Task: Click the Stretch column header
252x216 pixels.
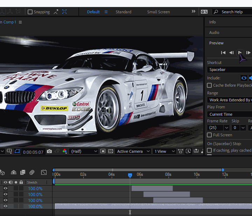Action: click(x=32, y=182)
